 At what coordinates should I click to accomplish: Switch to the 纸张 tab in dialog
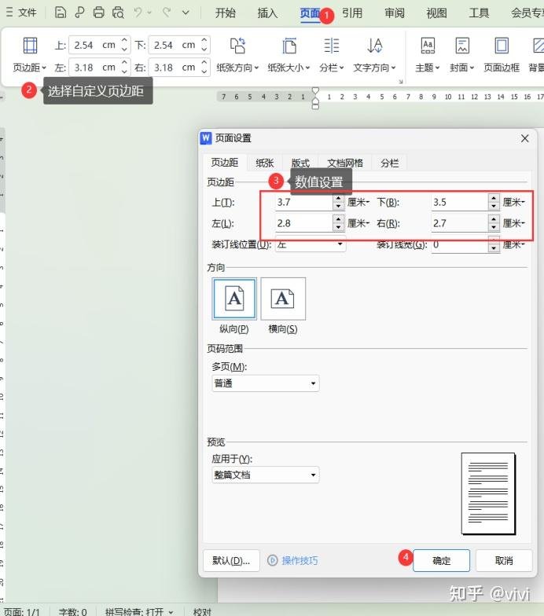(265, 163)
